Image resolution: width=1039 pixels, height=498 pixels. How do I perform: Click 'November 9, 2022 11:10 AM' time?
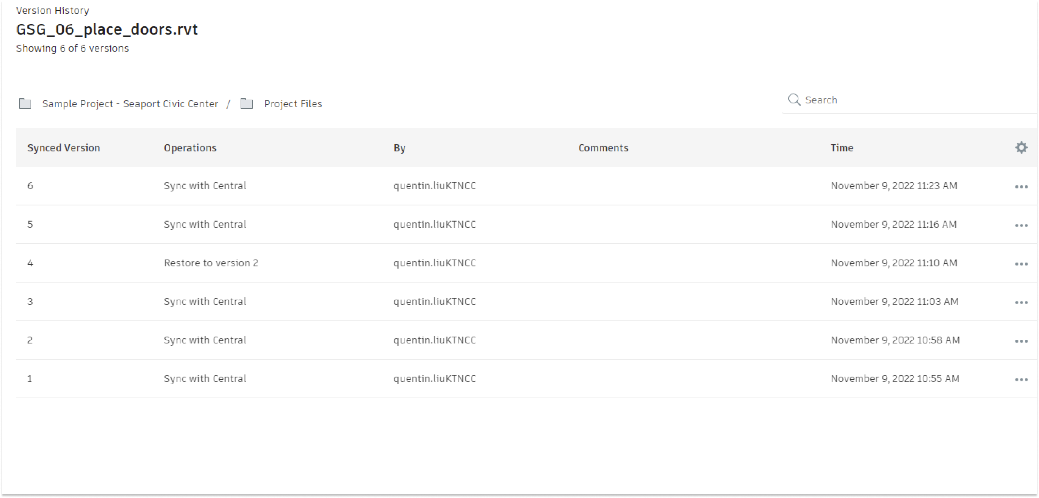894,263
